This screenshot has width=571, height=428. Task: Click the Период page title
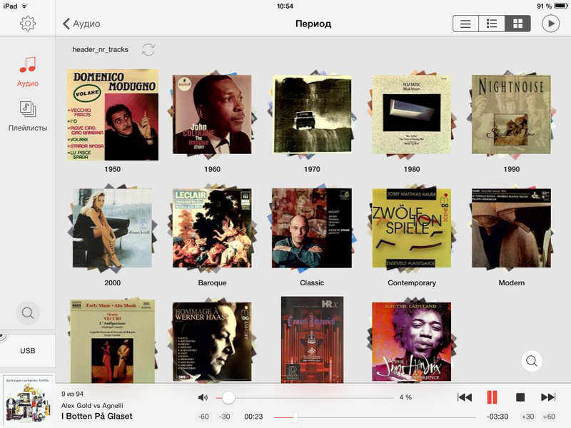click(x=313, y=24)
